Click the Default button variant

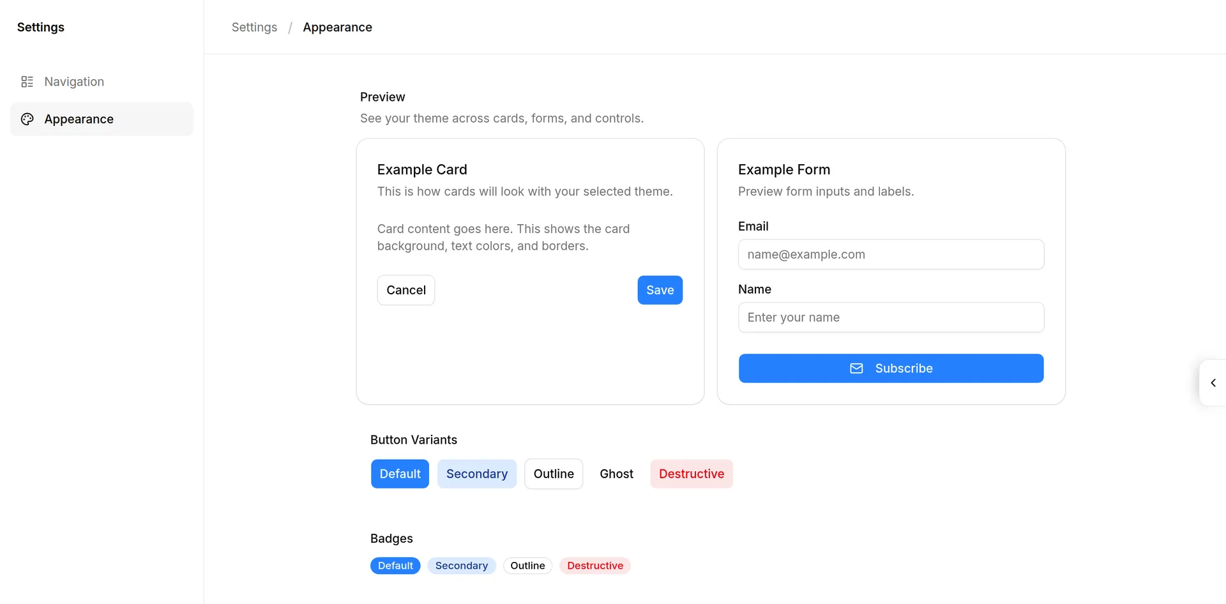tap(400, 474)
